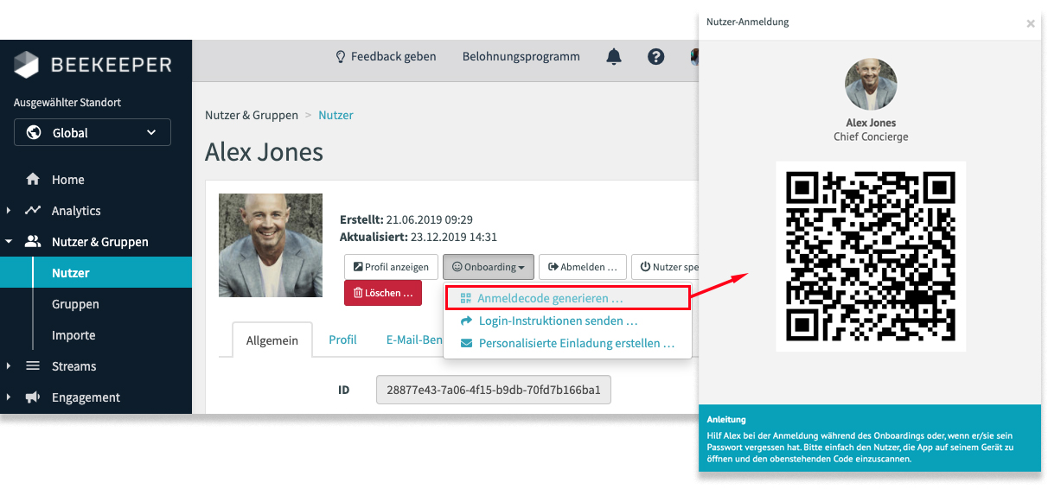
Task: Expand the Analytics sidebar section
Action: click(76, 211)
